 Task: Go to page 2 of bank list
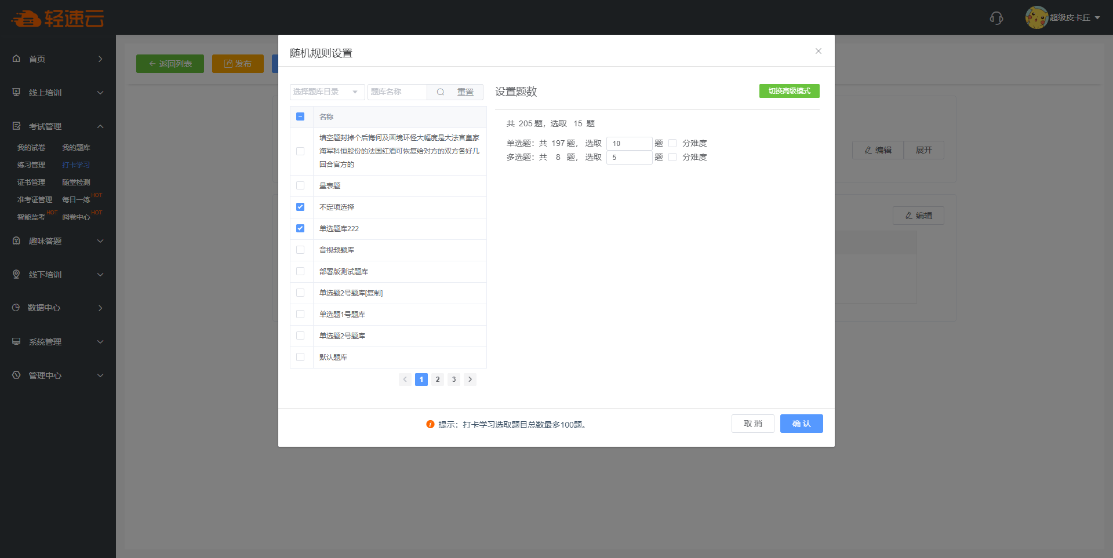tap(438, 380)
